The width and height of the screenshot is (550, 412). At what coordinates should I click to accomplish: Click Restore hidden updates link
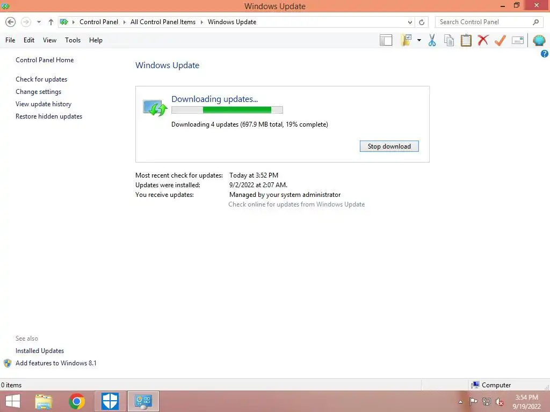pyautogui.click(x=49, y=116)
